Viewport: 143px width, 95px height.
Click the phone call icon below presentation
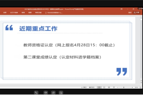pyautogui.click(x=36, y=93)
